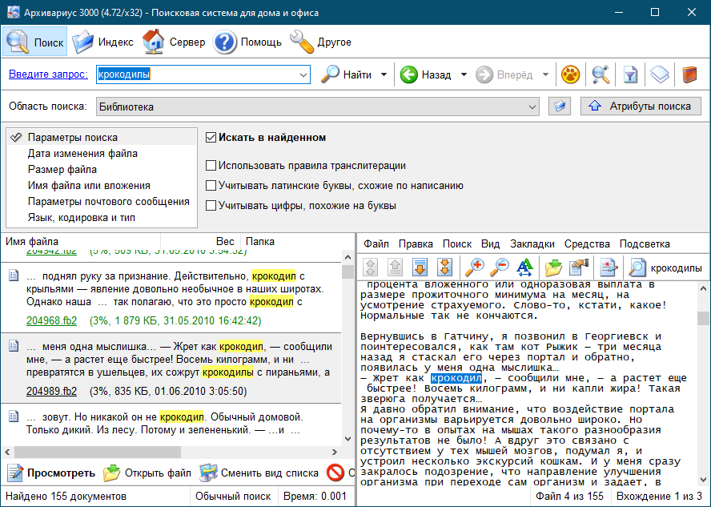The image size is (711, 507).
Task: Click the folder icon next to search area
Action: pyautogui.click(x=560, y=107)
